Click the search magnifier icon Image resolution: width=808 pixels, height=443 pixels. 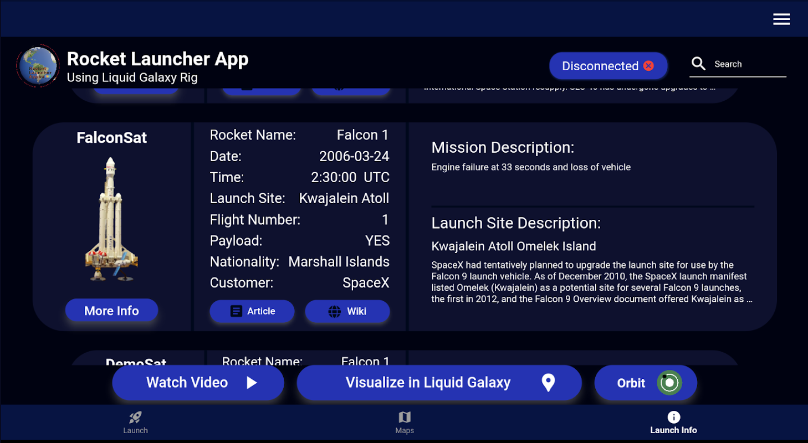(x=699, y=64)
